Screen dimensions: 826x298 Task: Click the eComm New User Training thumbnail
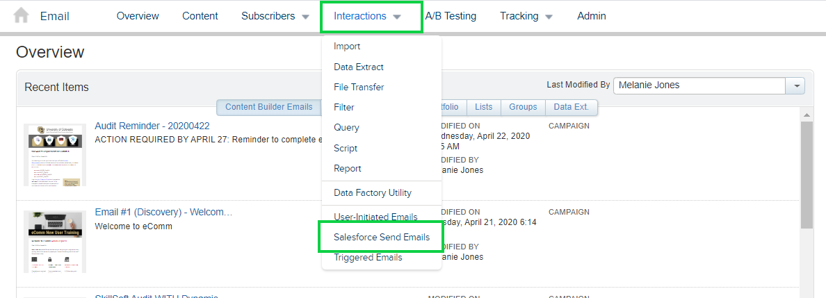tap(55, 241)
